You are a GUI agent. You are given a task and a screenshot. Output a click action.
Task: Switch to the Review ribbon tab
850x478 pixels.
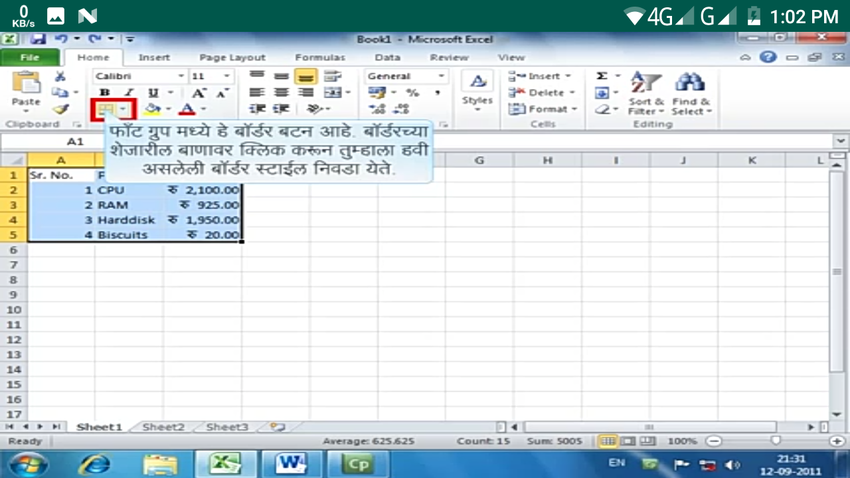(449, 58)
